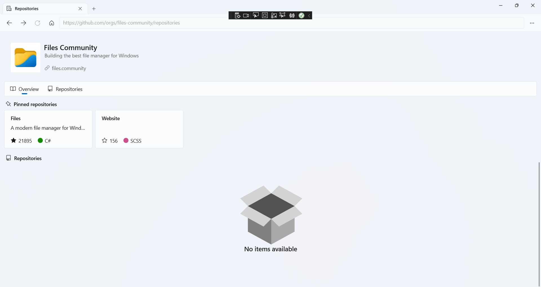Select the thermometer measurement tool
This screenshot has height=287, width=541.
tap(274, 15)
